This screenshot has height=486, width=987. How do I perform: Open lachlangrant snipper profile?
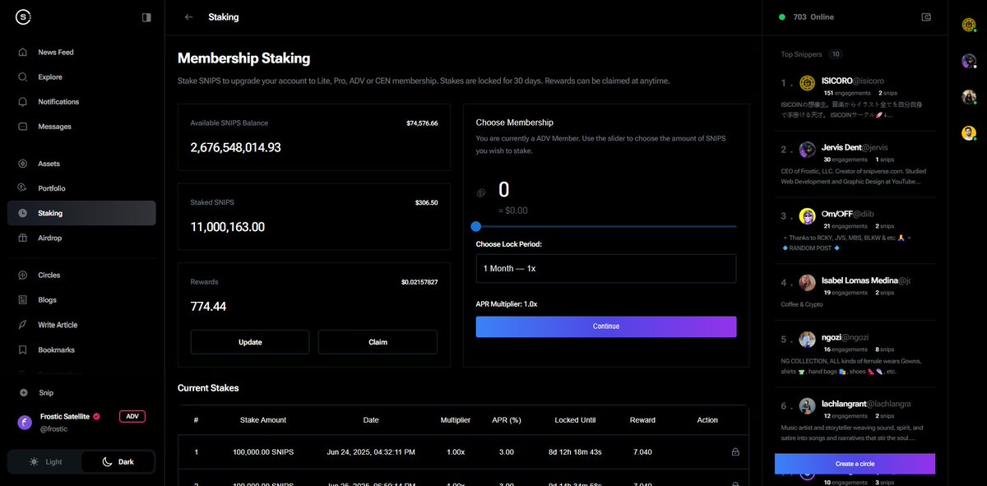[x=844, y=404]
